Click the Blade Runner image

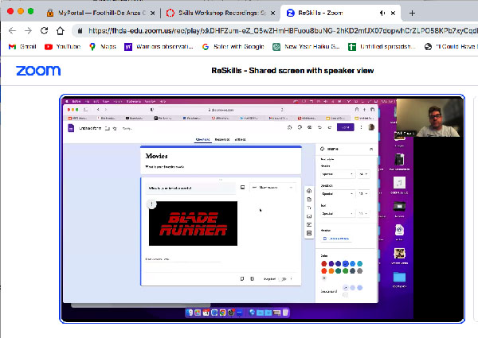(x=194, y=223)
